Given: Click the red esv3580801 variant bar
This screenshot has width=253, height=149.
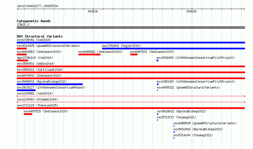Looking at the screenshot, I should click(131, 66).
